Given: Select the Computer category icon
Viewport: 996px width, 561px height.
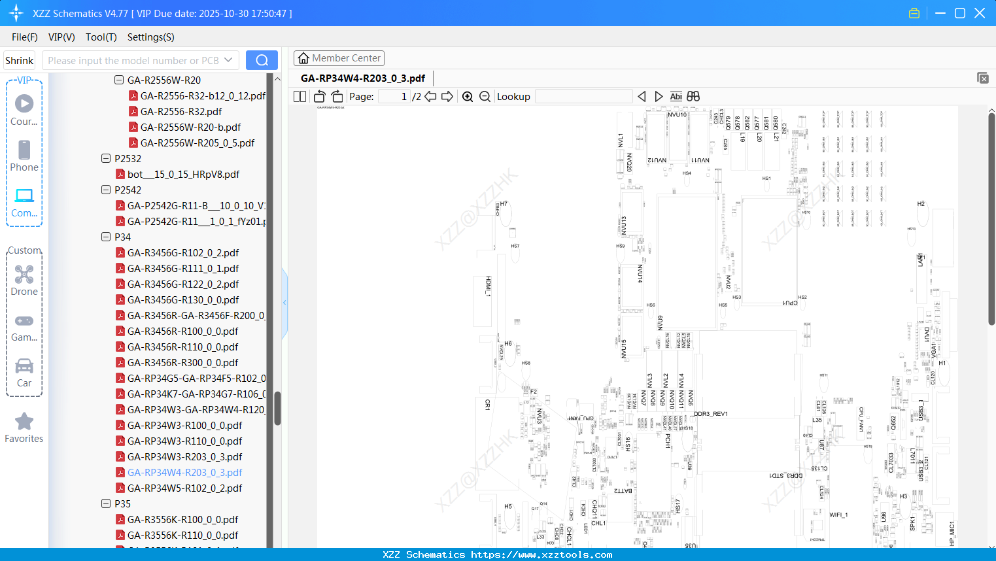Looking at the screenshot, I should [24, 202].
